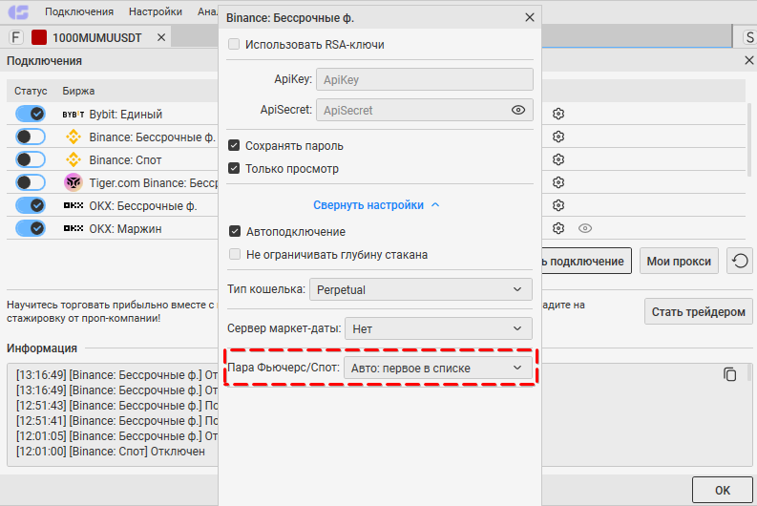Select the OKX: Маржин row name
The image size is (757, 506).
(125, 229)
